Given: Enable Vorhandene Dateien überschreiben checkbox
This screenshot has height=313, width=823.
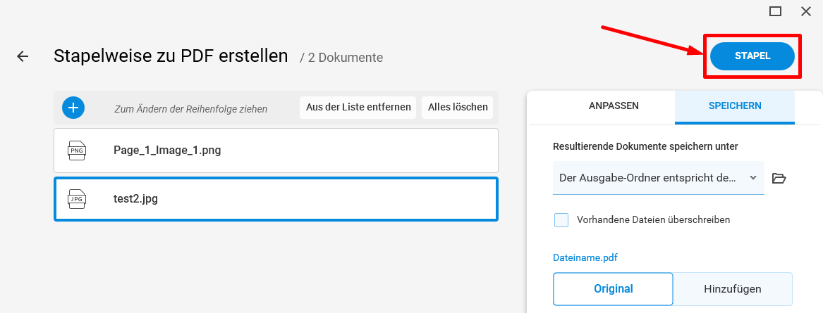Looking at the screenshot, I should click(x=561, y=220).
